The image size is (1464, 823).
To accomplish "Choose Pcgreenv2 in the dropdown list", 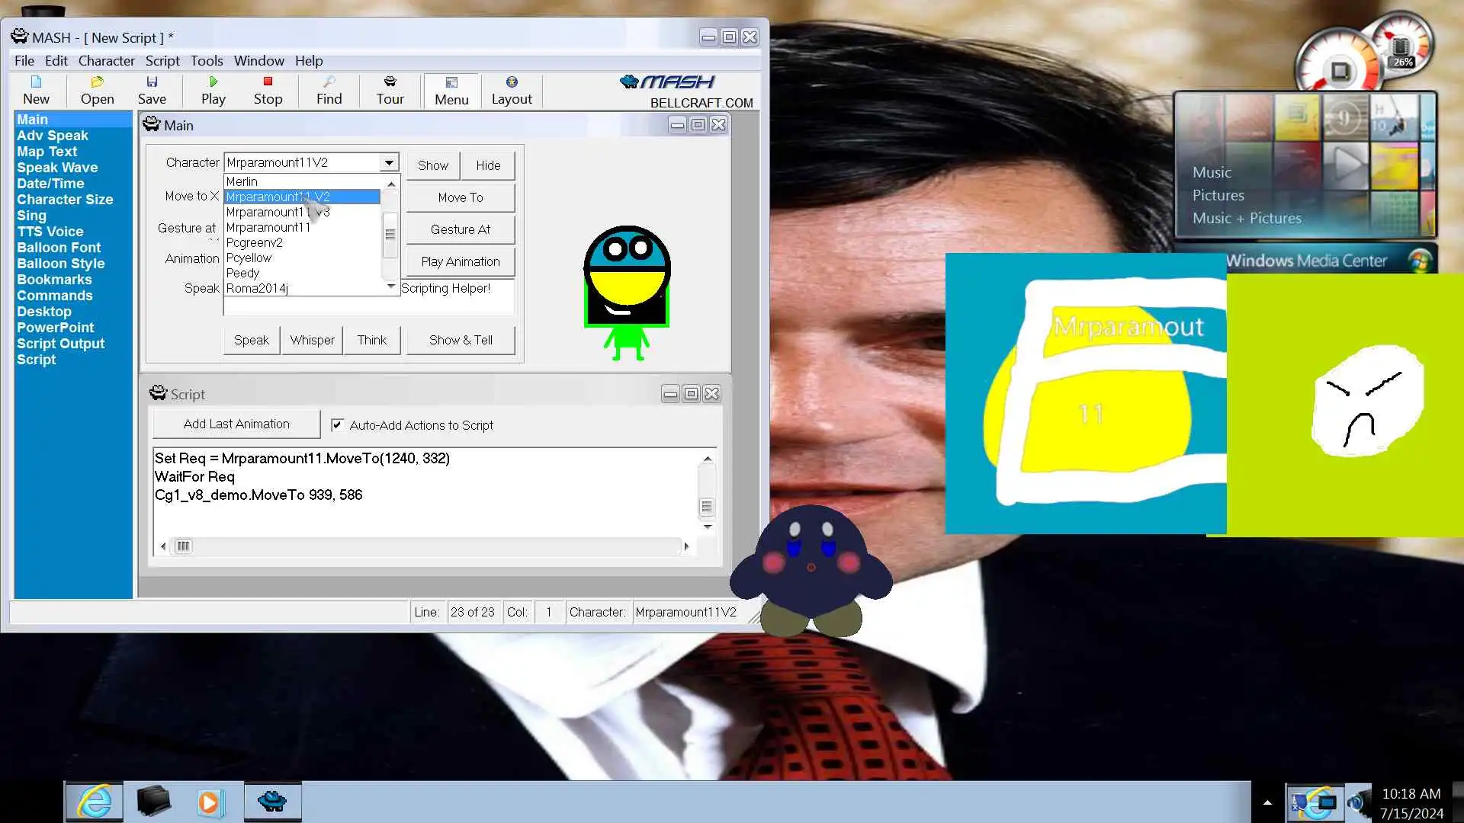I will (254, 242).
